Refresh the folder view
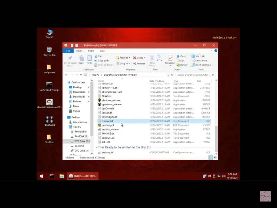Viewport: 277px width, 208px height. [x=172, y=75]
